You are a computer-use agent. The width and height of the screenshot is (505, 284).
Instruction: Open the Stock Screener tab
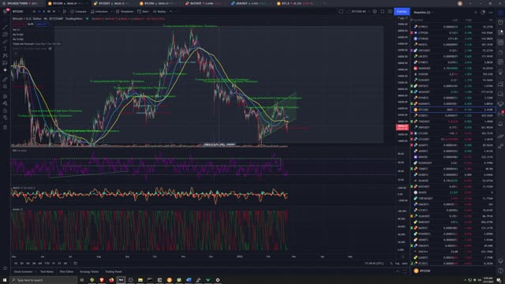click(x=23, y=271)
